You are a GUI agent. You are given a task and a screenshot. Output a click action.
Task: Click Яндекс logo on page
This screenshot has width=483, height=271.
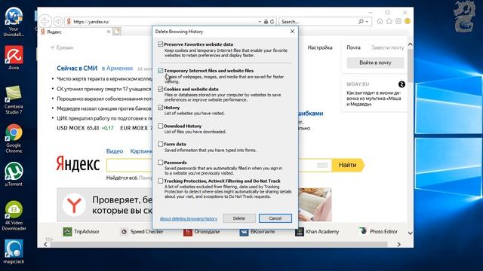point(78,164)
